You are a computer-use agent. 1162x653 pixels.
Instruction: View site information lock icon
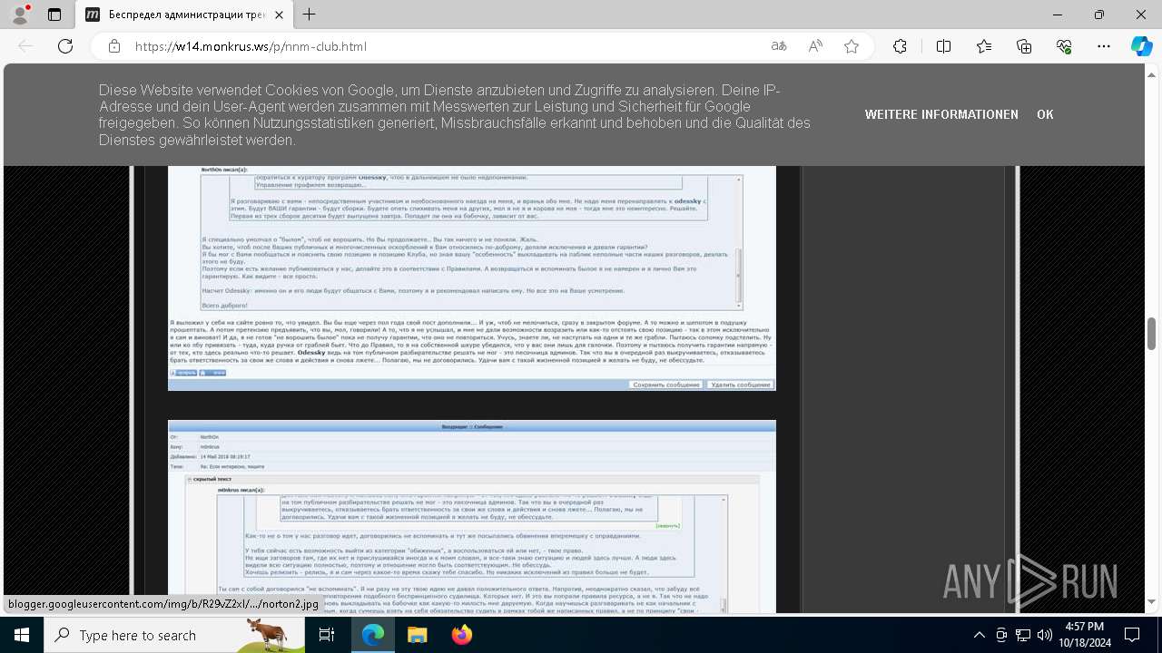click(114, 46)
